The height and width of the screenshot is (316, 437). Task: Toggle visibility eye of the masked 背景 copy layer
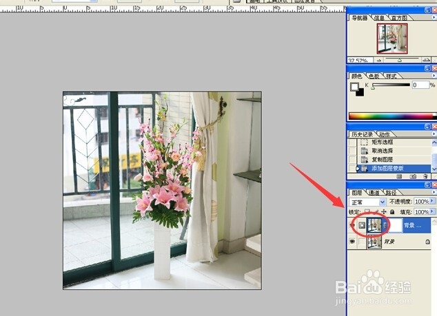352,225
